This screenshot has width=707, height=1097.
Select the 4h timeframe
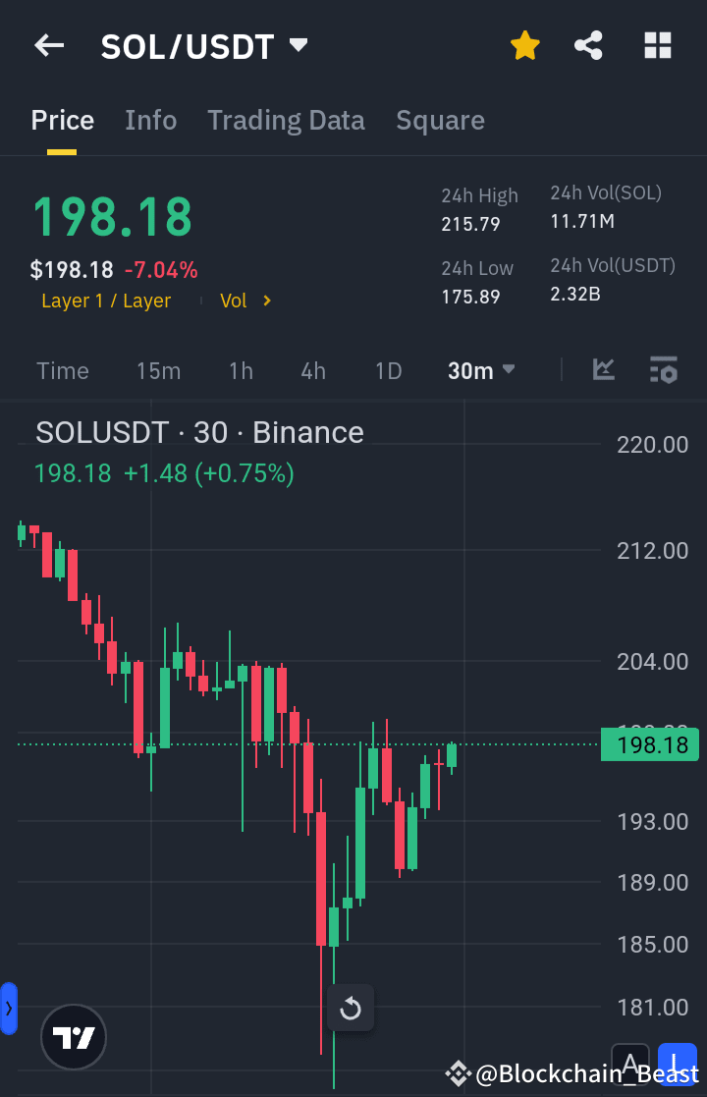(x=312, y=370)
